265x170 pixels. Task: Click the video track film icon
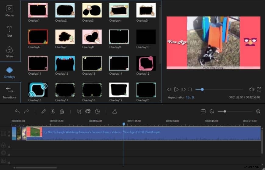[x=3, y=133]
